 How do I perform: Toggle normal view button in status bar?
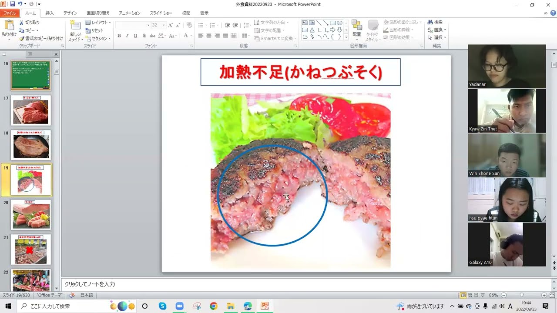tap(463, 295)
